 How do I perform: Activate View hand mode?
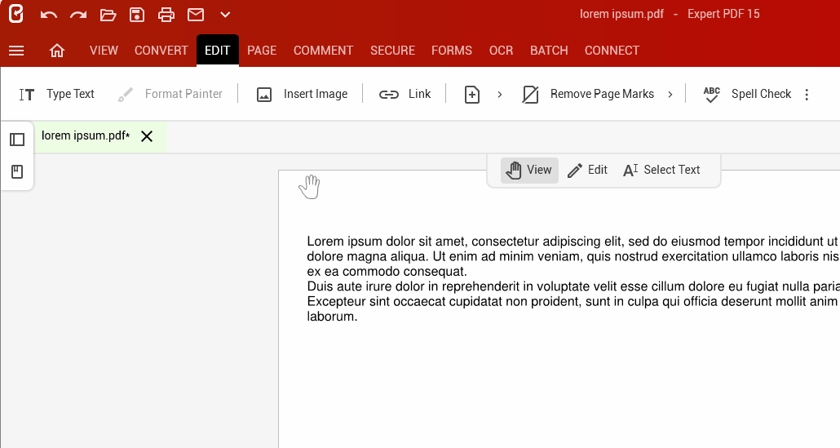529,171
